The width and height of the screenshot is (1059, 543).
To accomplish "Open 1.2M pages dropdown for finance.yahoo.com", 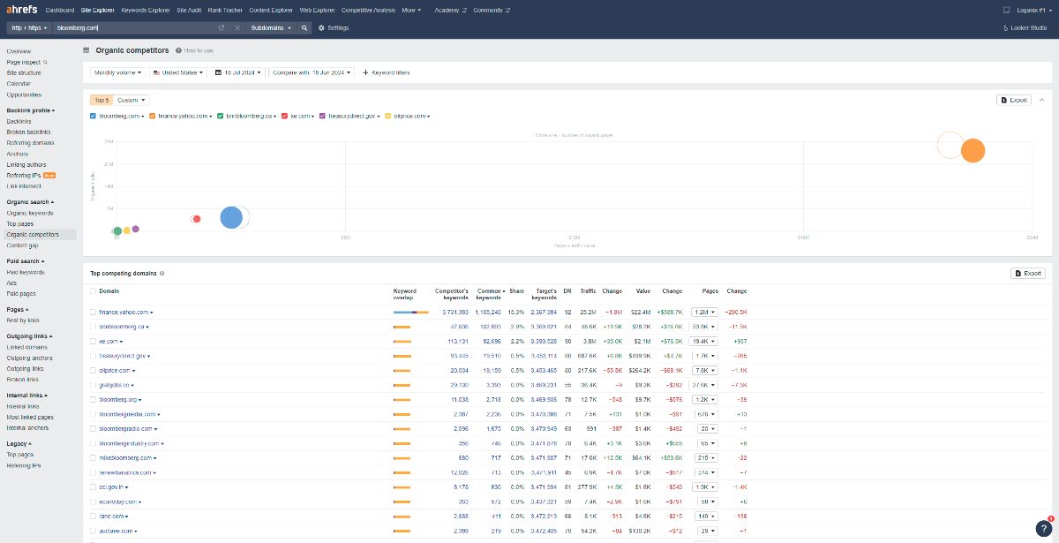I will [x=705, y=312].
